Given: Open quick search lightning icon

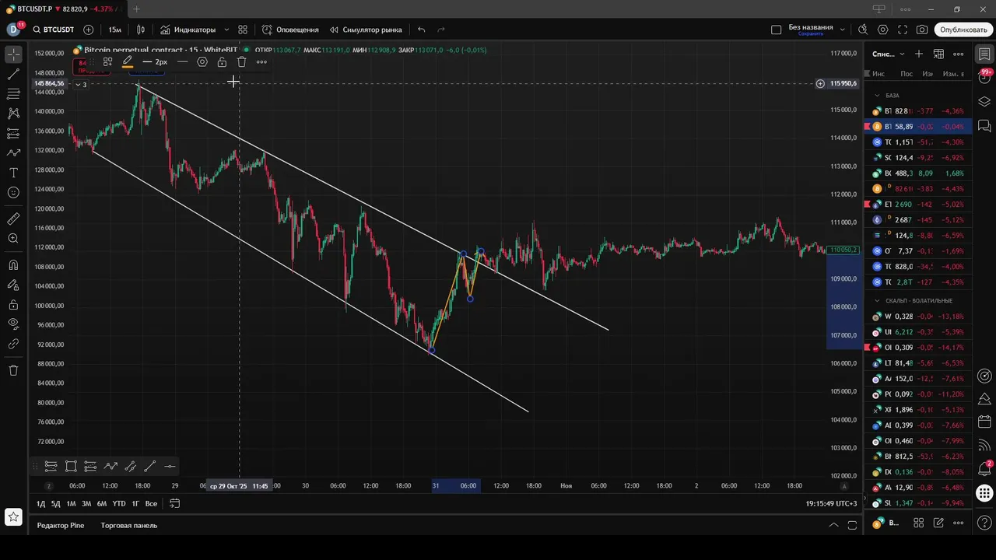Looking at the screenshot, I should [x=863, y=30].
